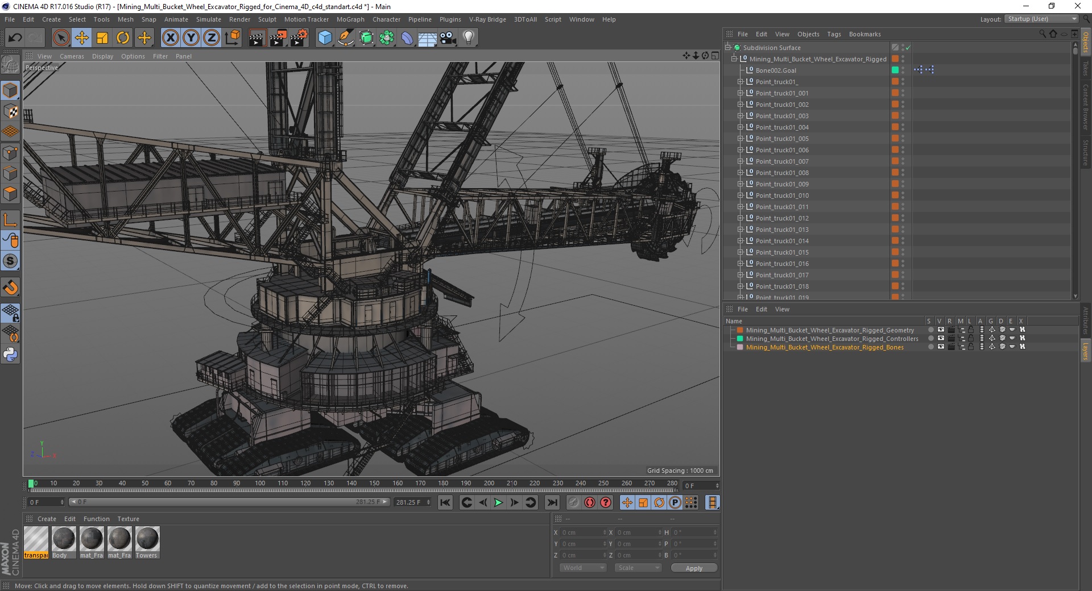The image size is (1092, 591).
Task: Open the Simulate menu
Action: point(209,19)
